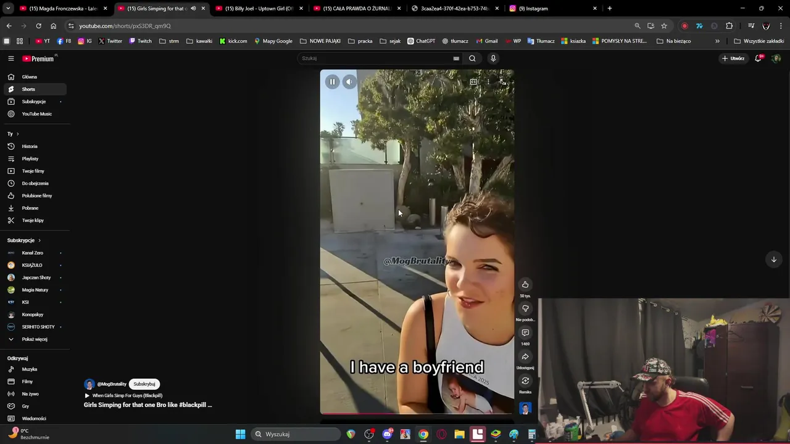The height and width of the screenshot is (444, 790).
Task: Switch to the Instagram browser tab
Action: coord(554,9)
